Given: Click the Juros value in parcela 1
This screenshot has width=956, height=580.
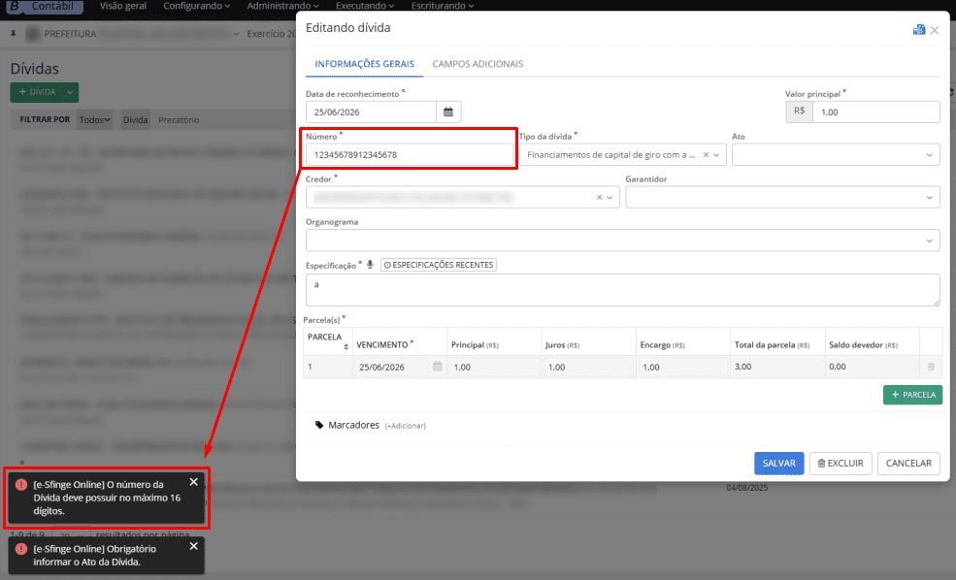Looking at the screenshot, I should tap(589, 367).
